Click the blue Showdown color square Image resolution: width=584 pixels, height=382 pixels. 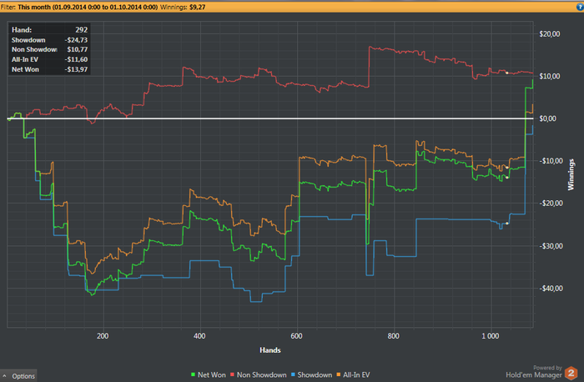click(x=293, y=374)
